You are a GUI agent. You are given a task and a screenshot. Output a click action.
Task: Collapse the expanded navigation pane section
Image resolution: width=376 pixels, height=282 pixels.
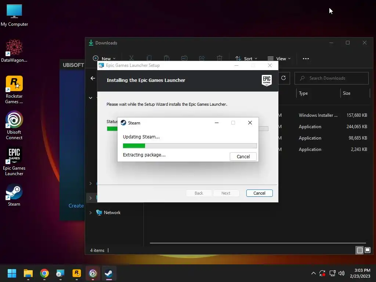pyautogui.click(x=90, y=98)
